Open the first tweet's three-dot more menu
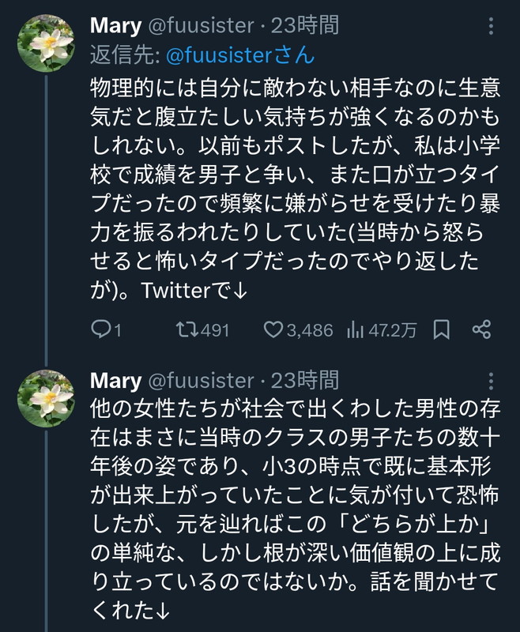 [492, 26]
